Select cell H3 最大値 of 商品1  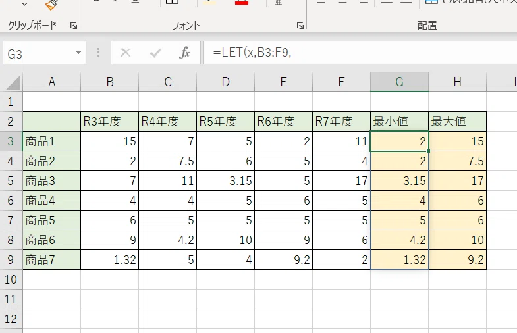[x=458, y=141]
